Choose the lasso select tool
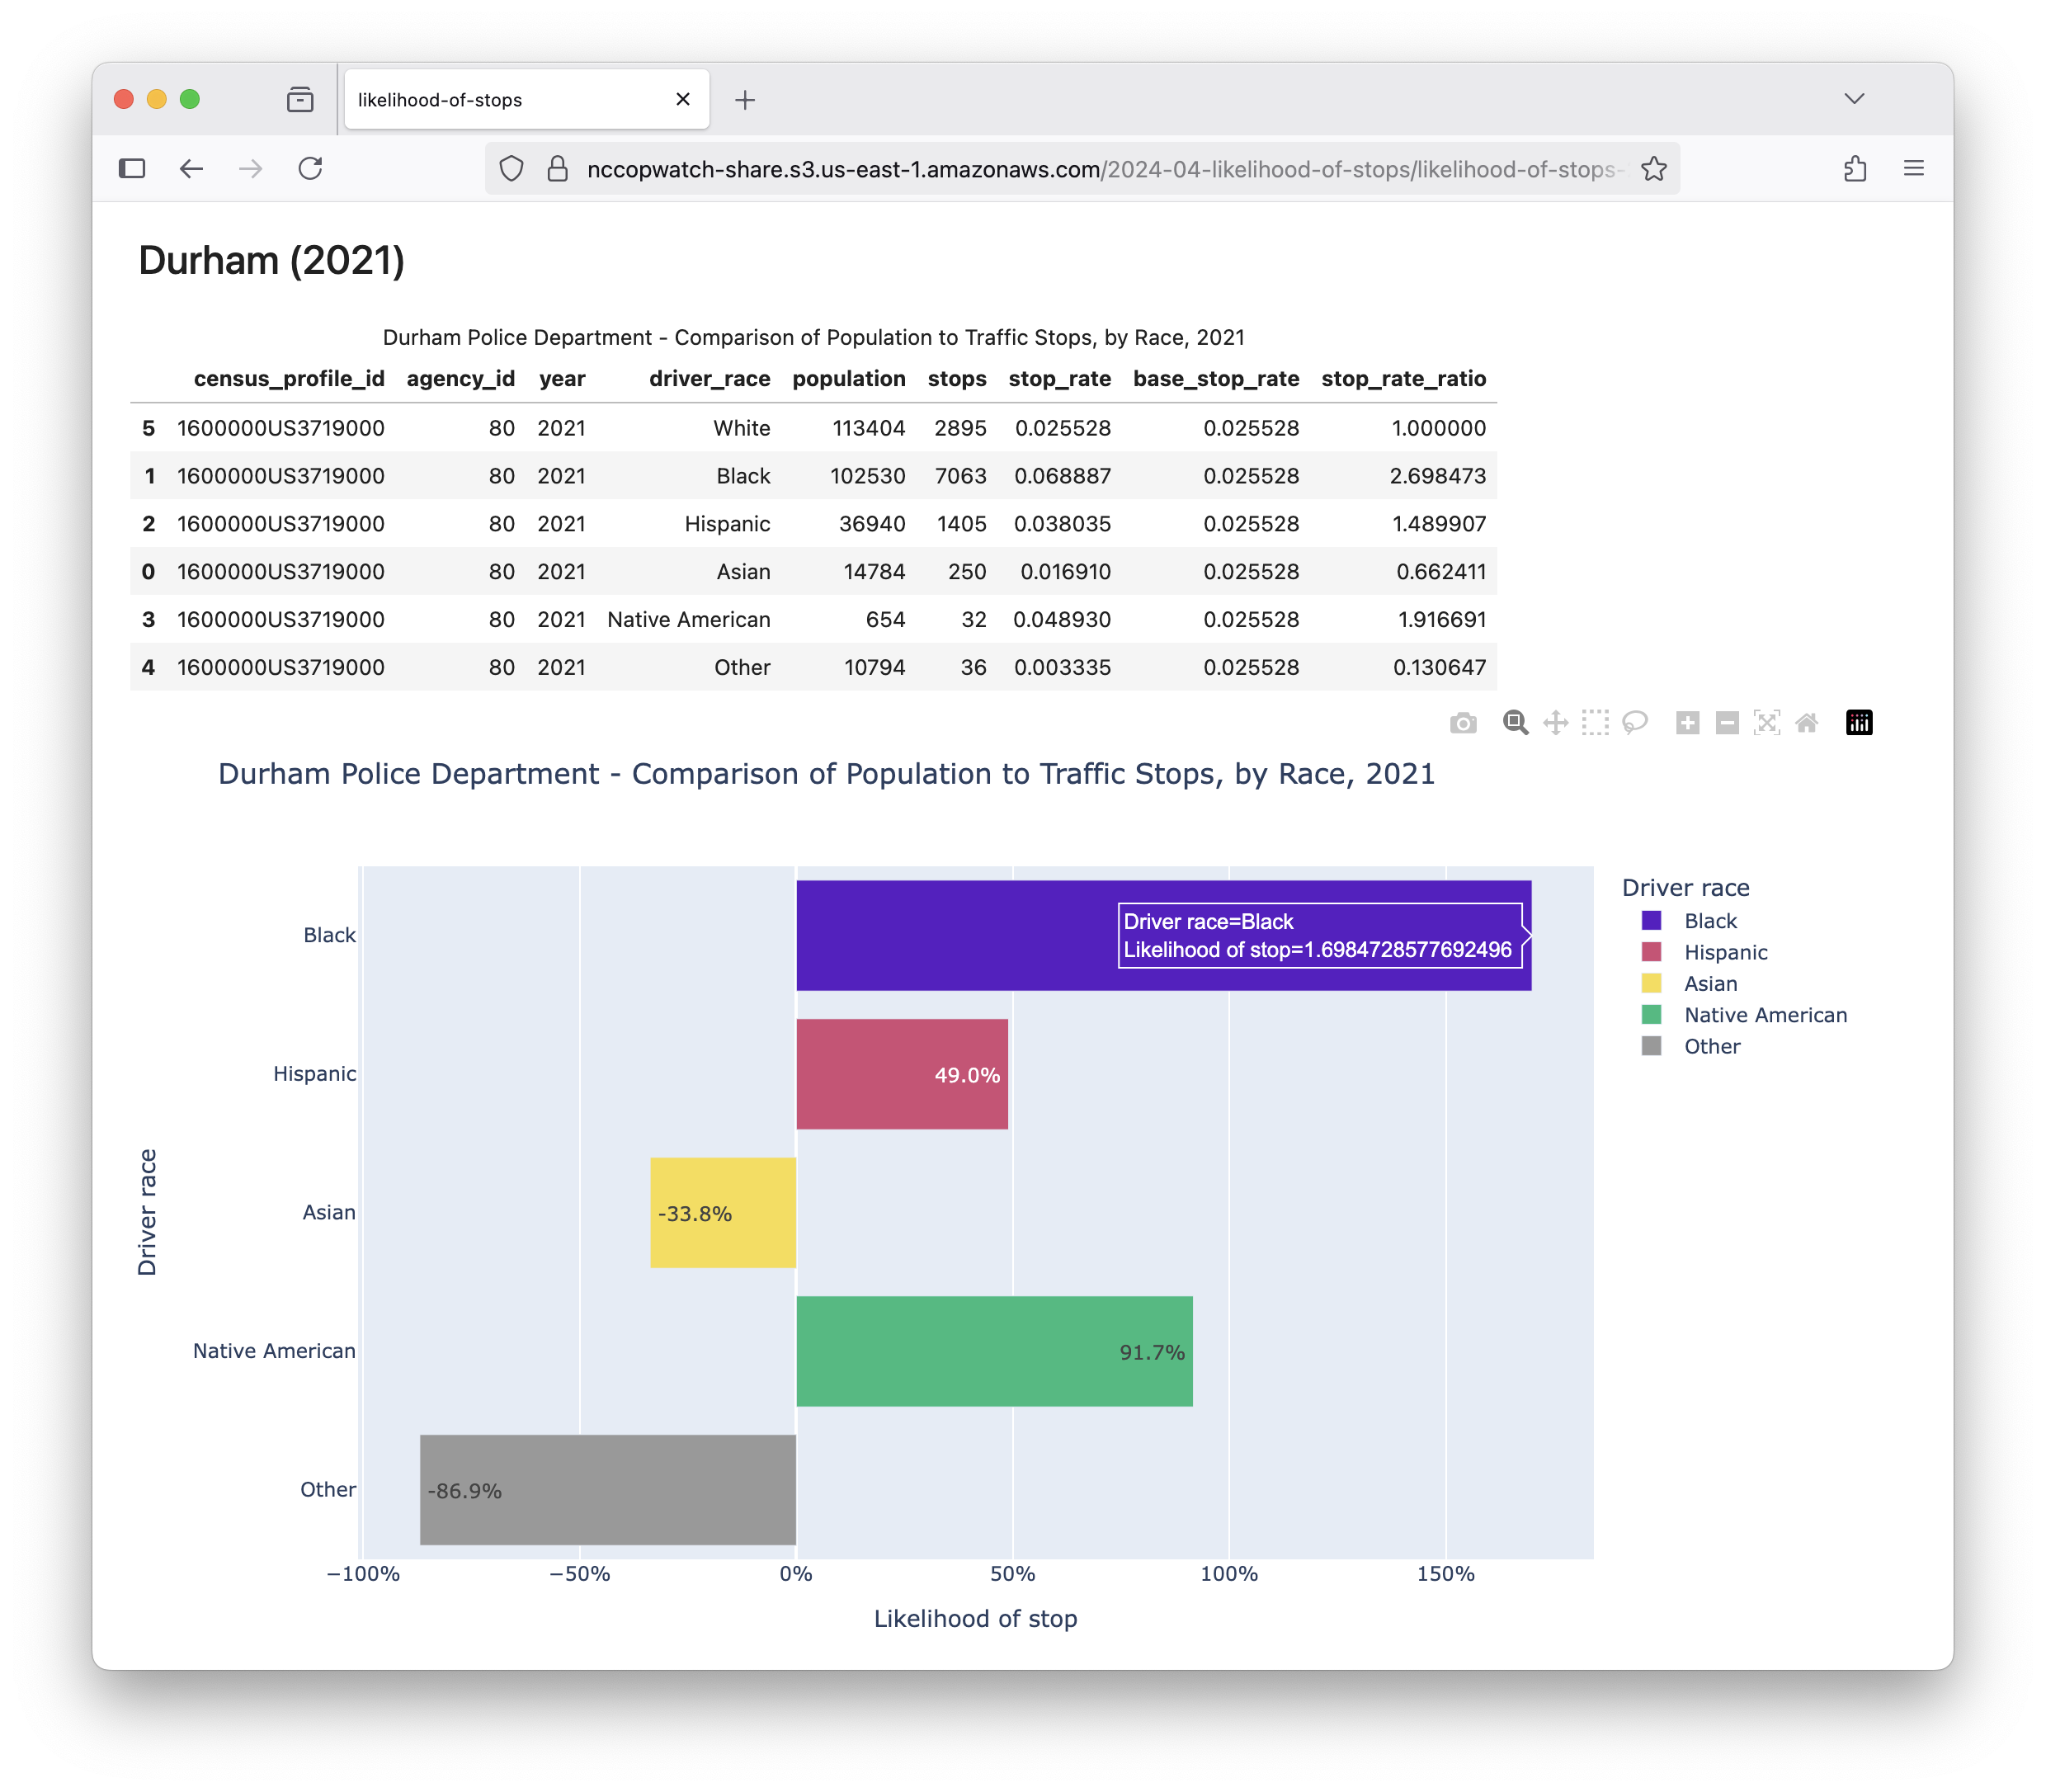2046x1792 pixels. pos(1635,723)
